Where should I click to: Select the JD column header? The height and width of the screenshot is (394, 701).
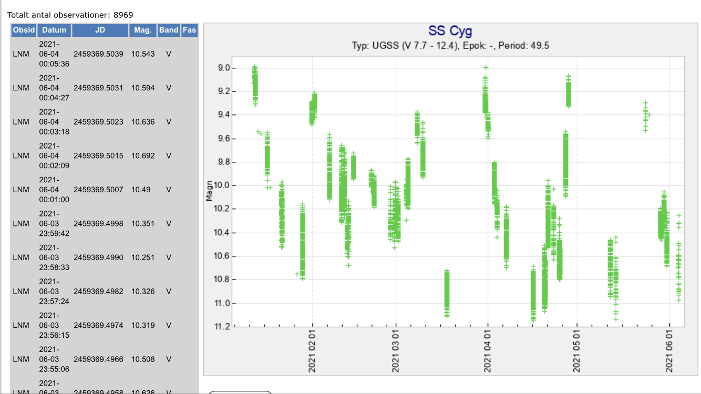pos(100,30)
